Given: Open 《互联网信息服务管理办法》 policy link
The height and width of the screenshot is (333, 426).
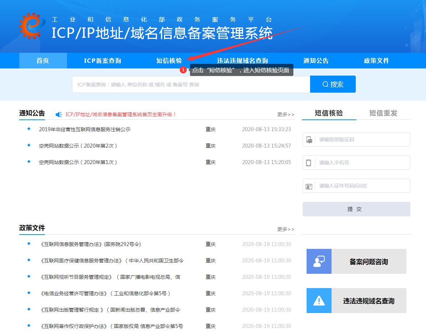Looking at the screenshot, I should click(x=91, y=244).
